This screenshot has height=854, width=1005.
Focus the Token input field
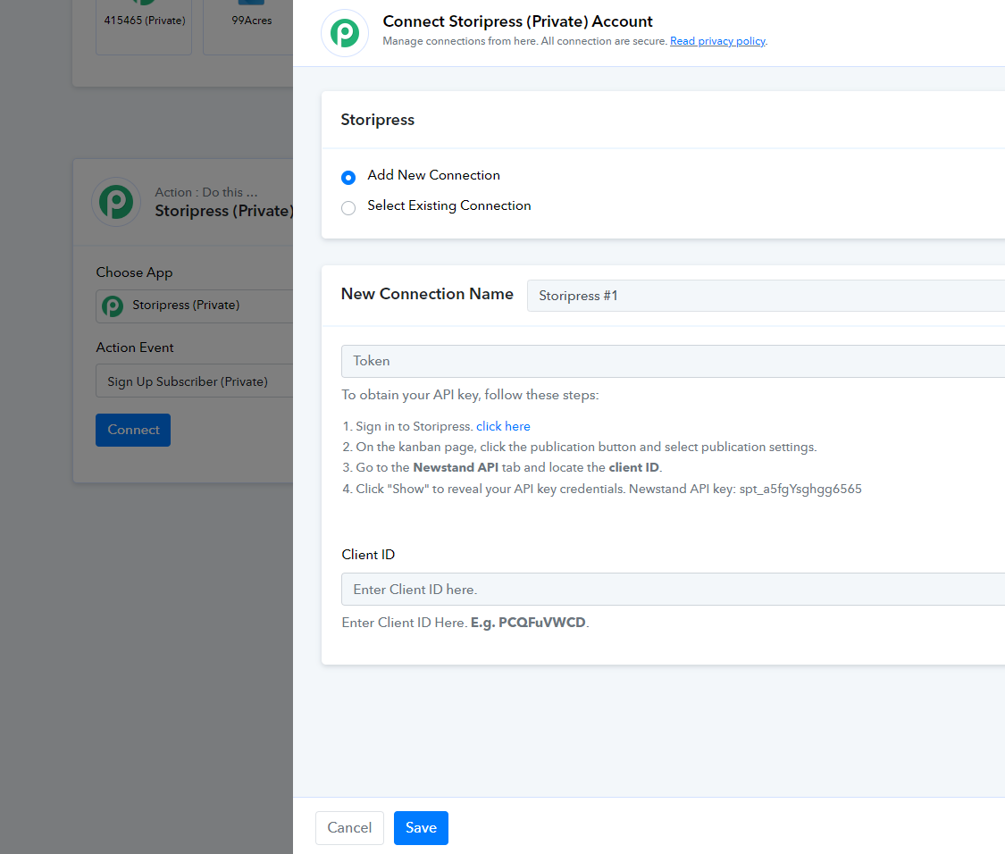pyautogui.click(x=673, y=361)
